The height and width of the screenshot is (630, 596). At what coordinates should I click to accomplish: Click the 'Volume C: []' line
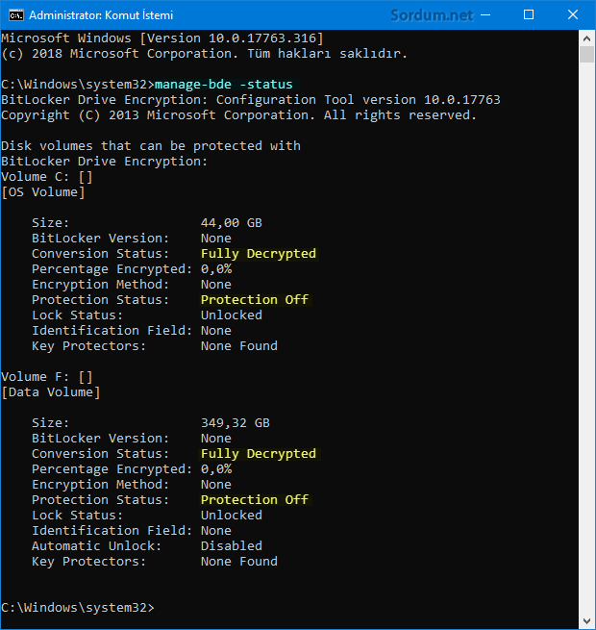(47, 177)
